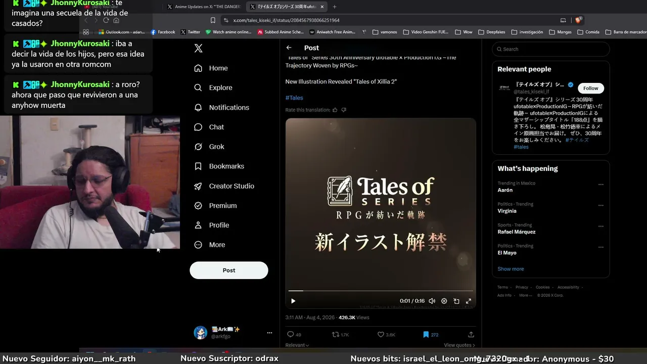Rate the translation thumbs up
647x364 pixels.
coord(335,110)
